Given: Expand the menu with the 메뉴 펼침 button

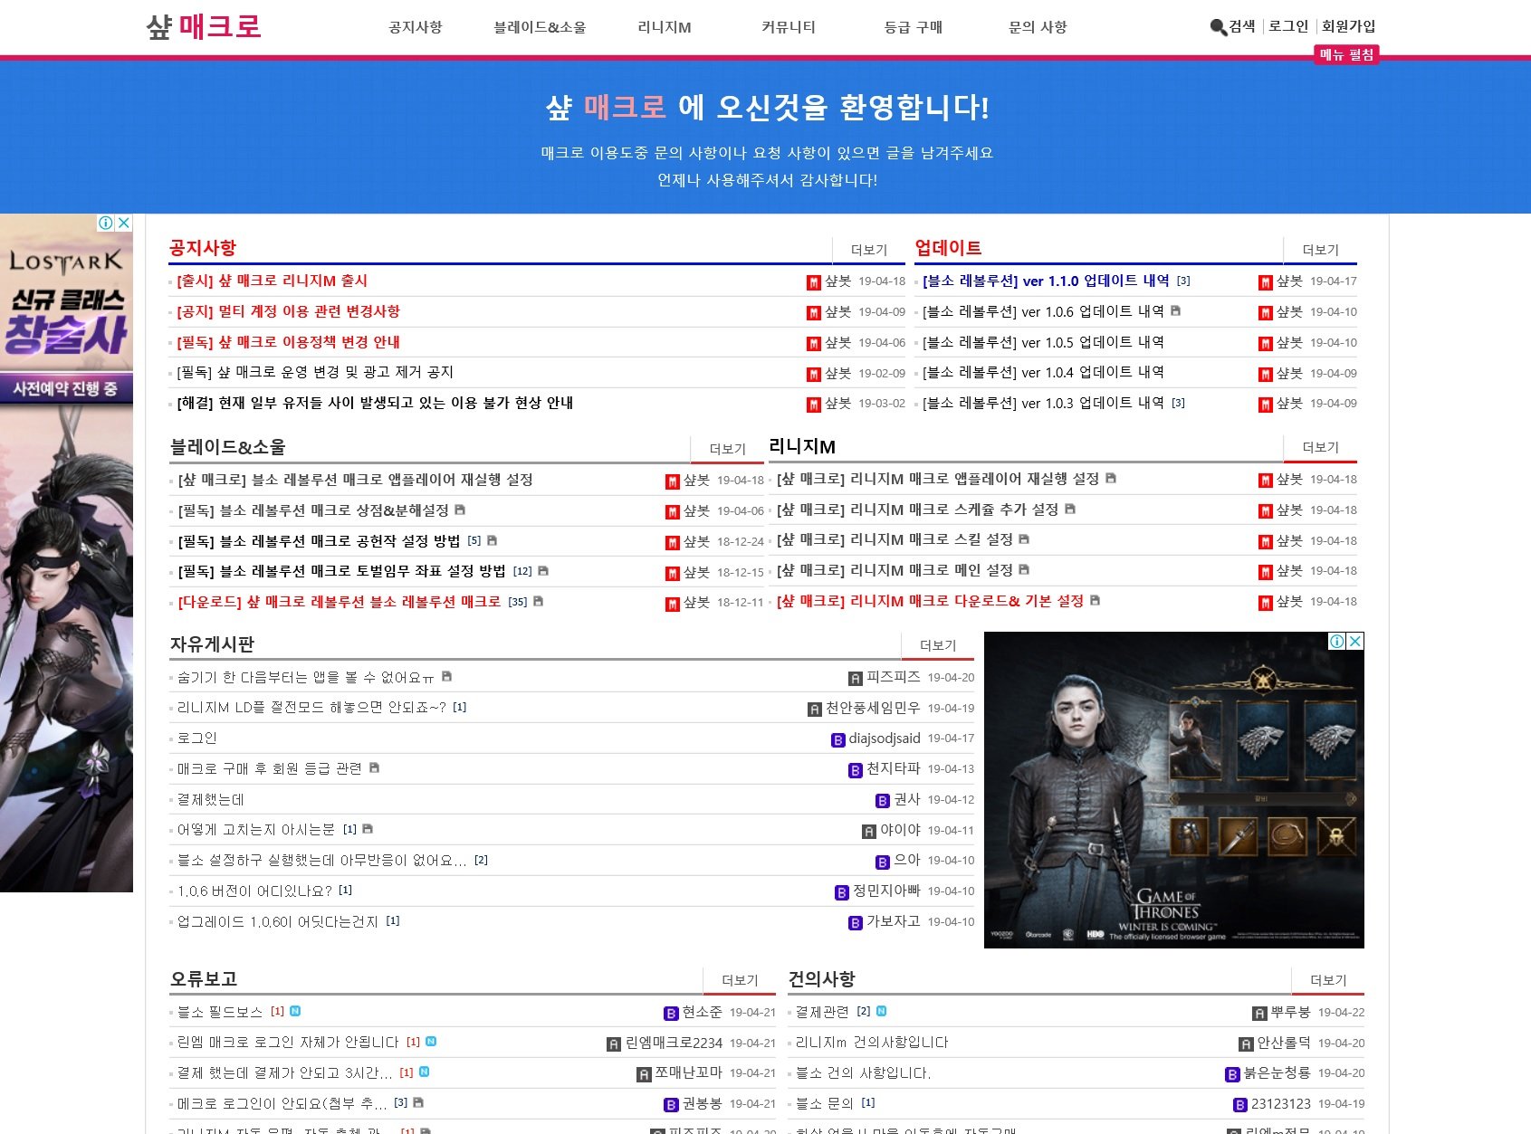Looking at the screenshot, I should pos(1346,55).
